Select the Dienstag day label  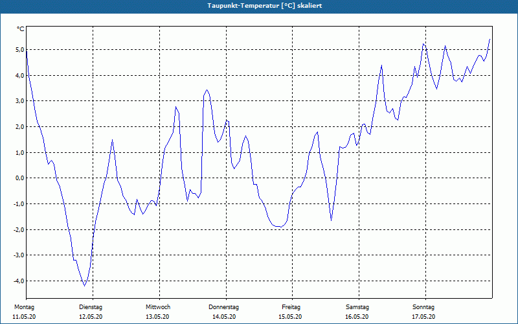[x=91, y=307]
